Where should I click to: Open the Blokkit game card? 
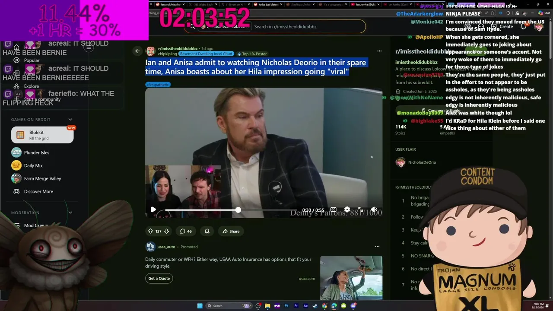(42, 135)
